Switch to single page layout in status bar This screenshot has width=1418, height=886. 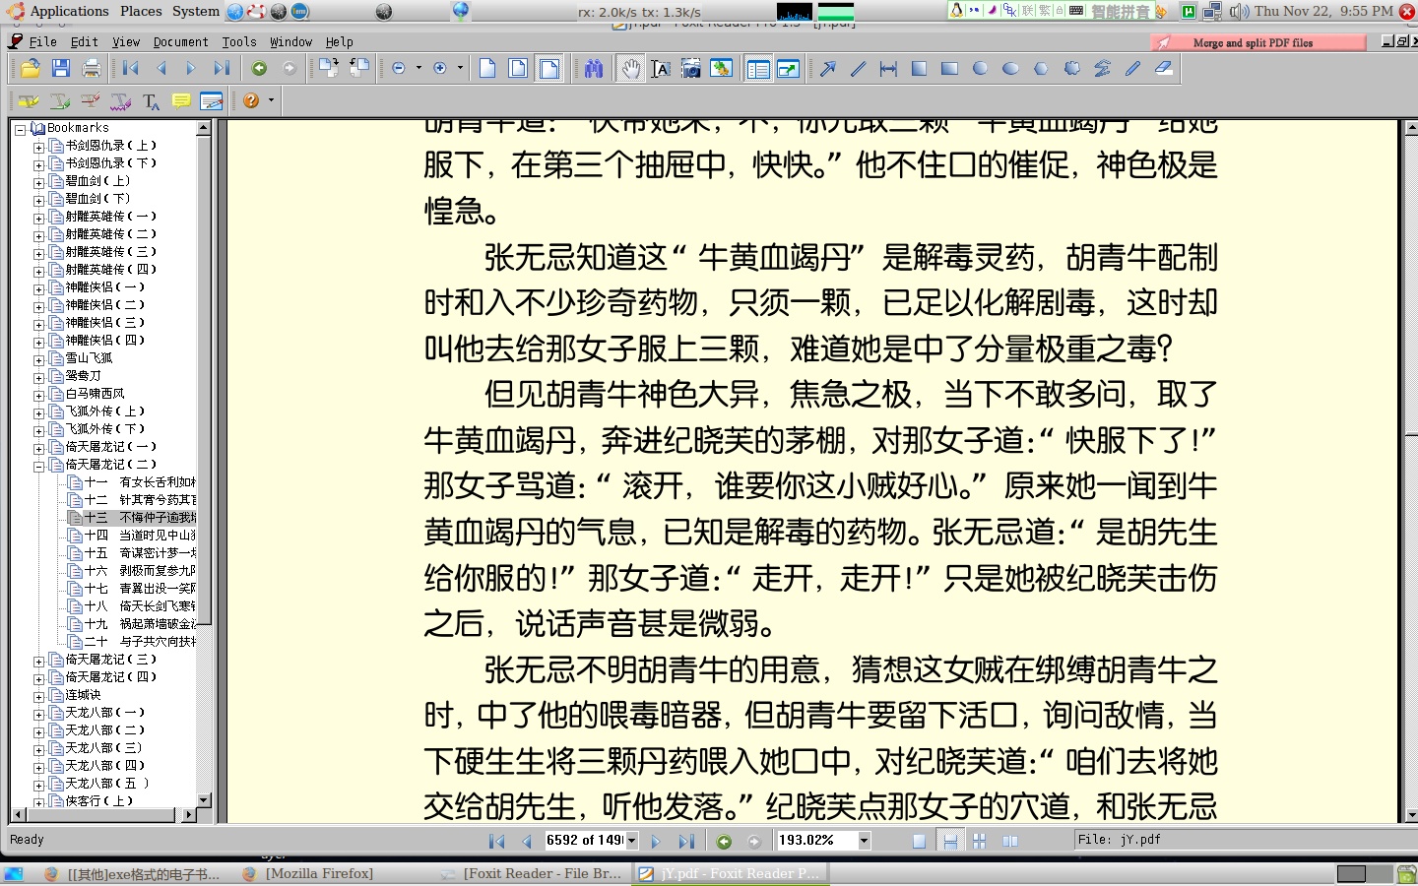(x=919, y=841)
